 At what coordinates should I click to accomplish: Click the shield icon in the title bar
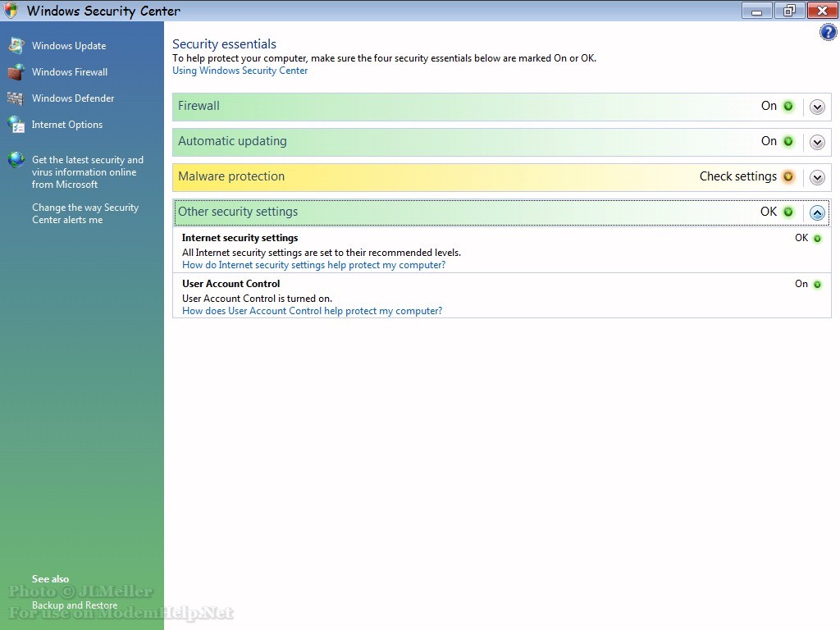click(11, 10)
